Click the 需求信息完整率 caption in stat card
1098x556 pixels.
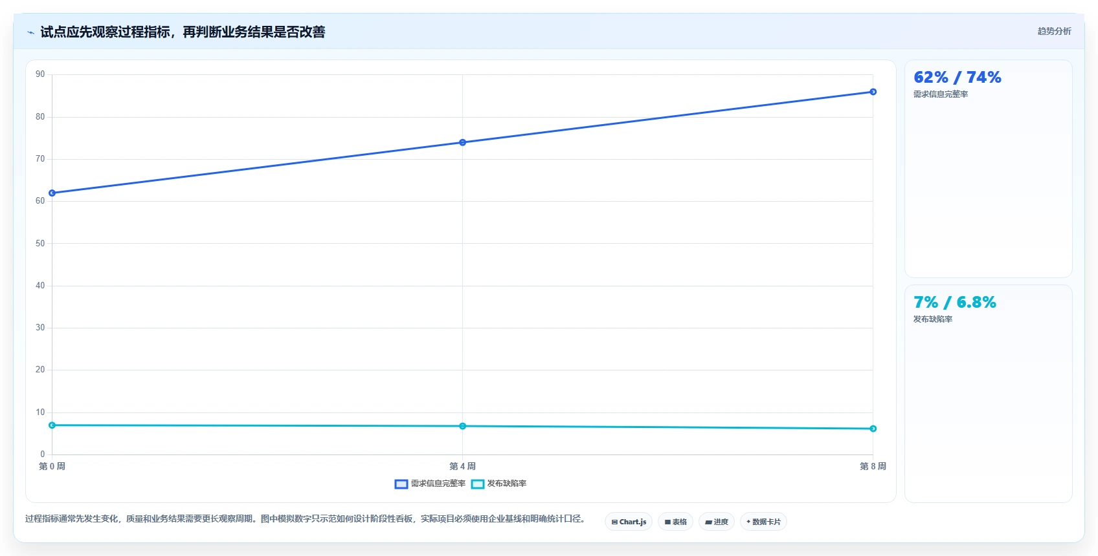(941, 94)
